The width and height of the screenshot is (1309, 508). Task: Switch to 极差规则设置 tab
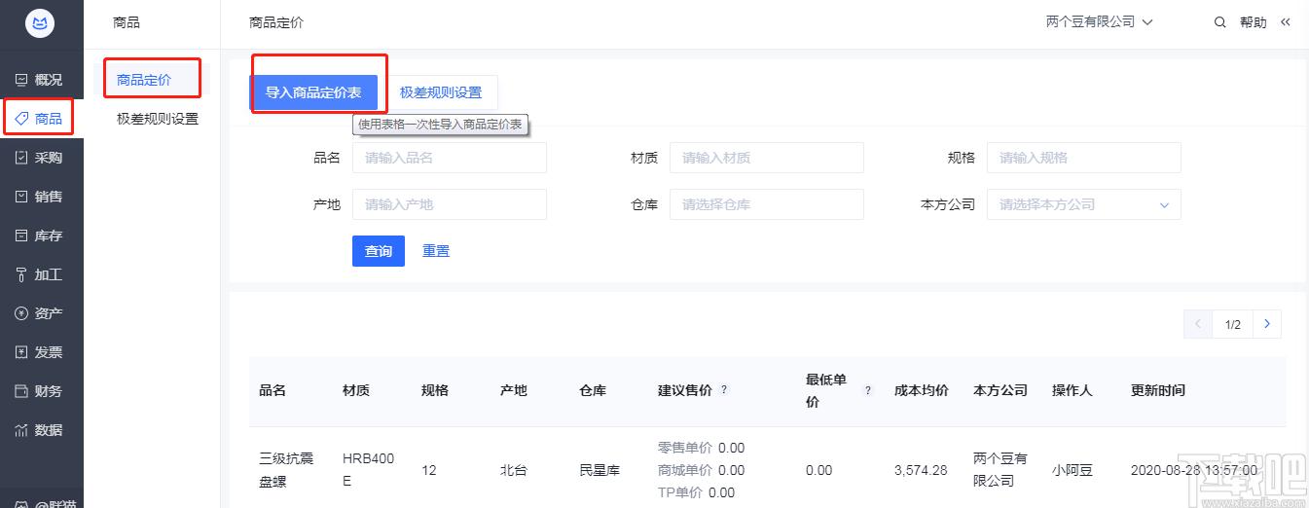(x=441, y=92)
